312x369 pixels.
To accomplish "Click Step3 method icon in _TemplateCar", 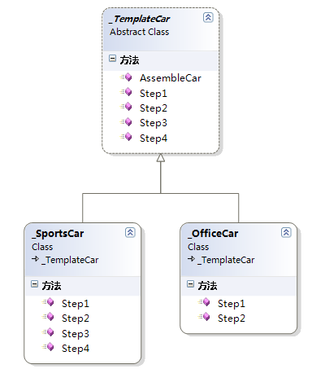I will click(x=127, y=122).
